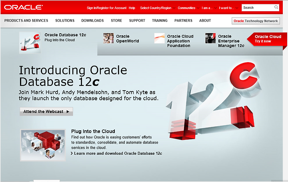Open the Solutions menu
Viewport: 288px width, 182px height.
65,20
